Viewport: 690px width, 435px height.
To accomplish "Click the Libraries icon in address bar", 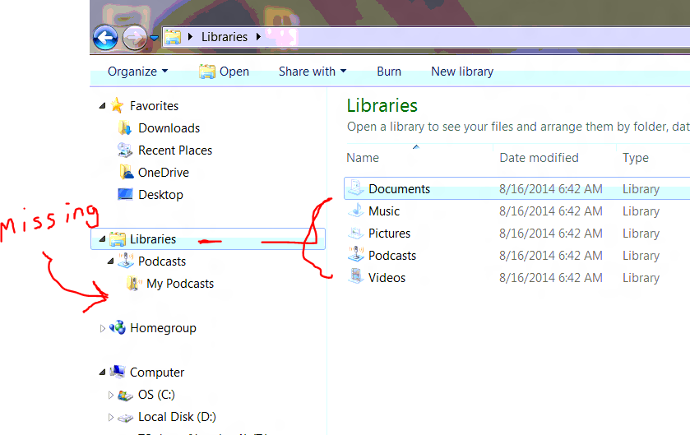I will [173, 37].
